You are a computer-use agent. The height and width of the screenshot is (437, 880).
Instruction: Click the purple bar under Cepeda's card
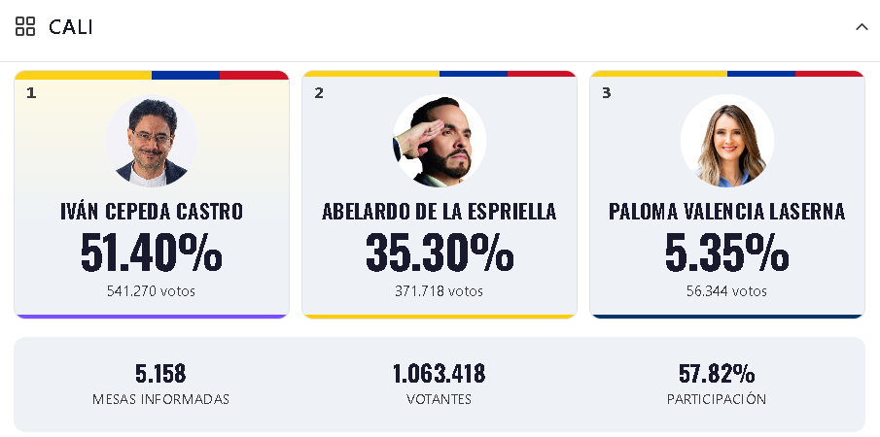tap(152, 317)
